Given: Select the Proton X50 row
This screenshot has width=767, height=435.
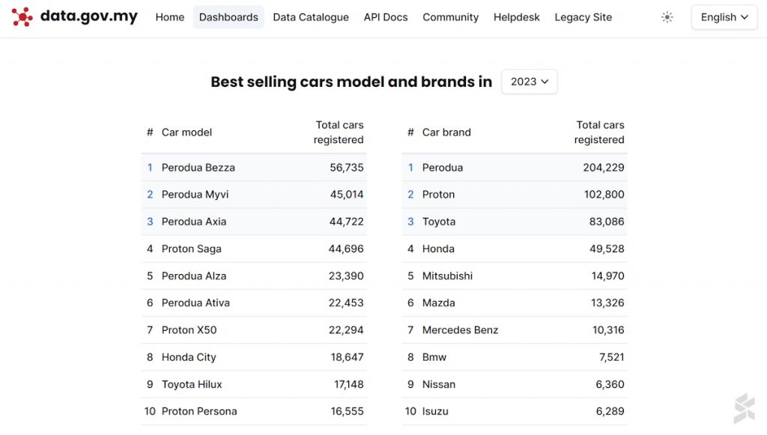Looking at the screenshot, I should tap(254, 330).
